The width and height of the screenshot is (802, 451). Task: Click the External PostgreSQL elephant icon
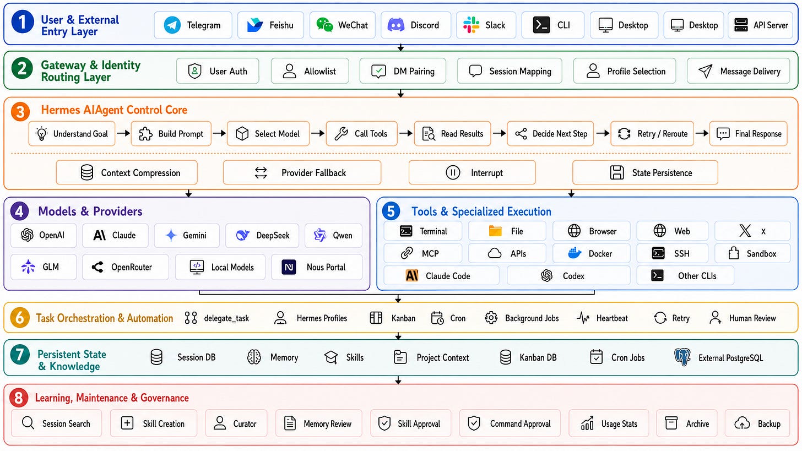click(x=682, y=357)
